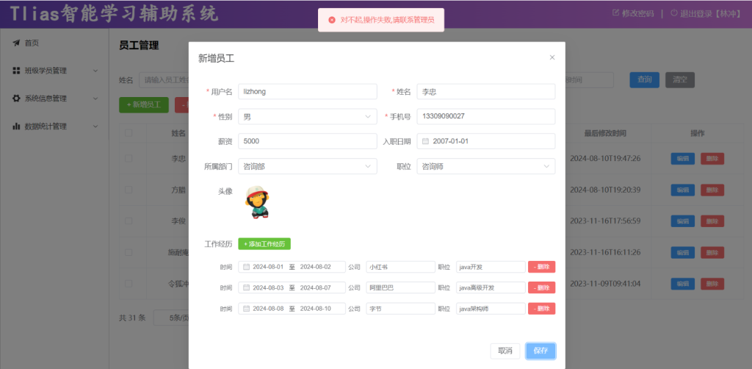Click the 退出登录 power icon

[x=673, y=13]
